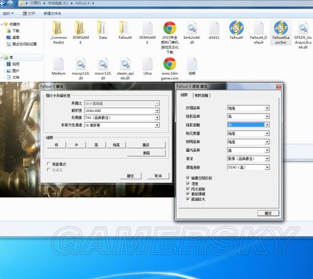Select the steam_api64.dll file
Viewport: 313px width, 279px height.
click(x=125, y=68)
